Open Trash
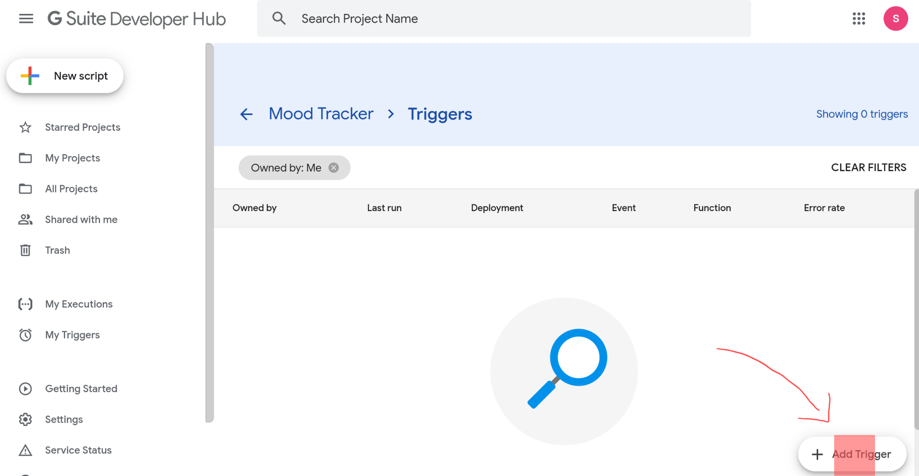Viewport: 919px width, 476px height. pos(57,250)
